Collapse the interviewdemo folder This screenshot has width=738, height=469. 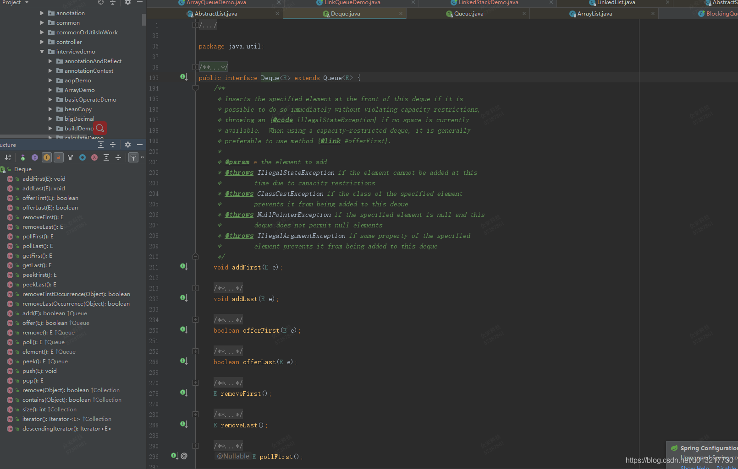(42, 52)
